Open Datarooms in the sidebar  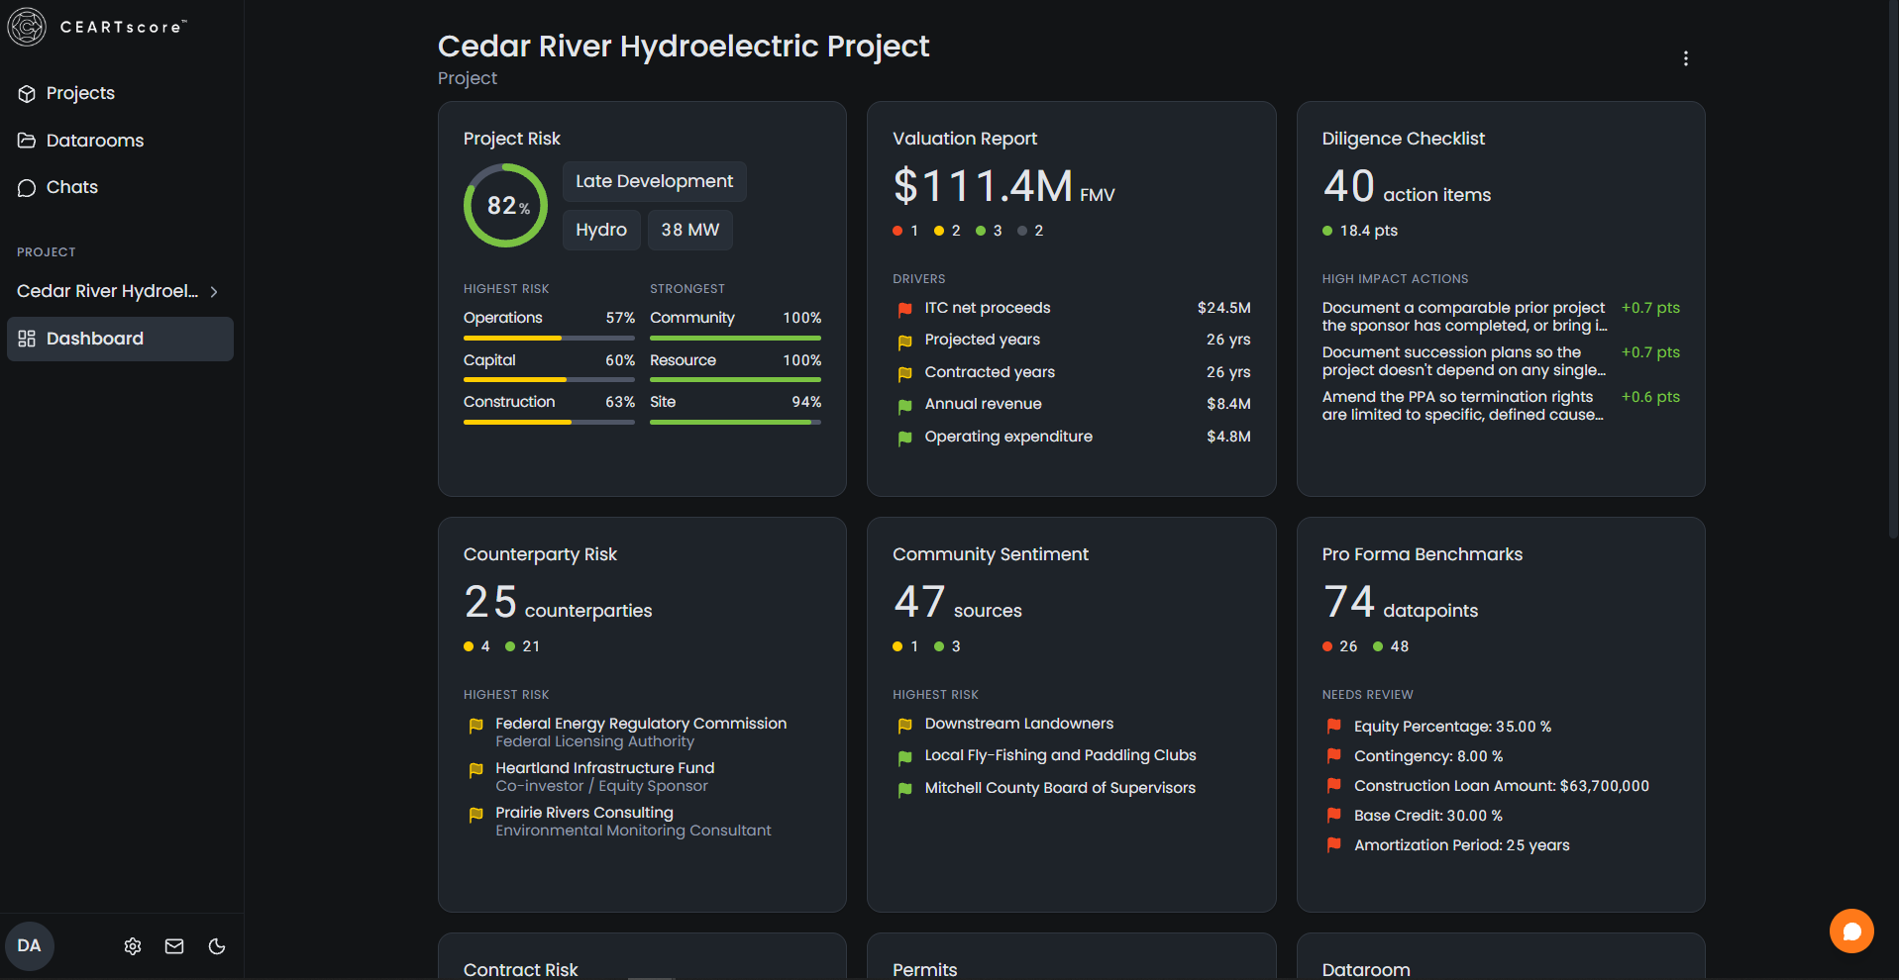pyautogui.click(x=120, y=141)
